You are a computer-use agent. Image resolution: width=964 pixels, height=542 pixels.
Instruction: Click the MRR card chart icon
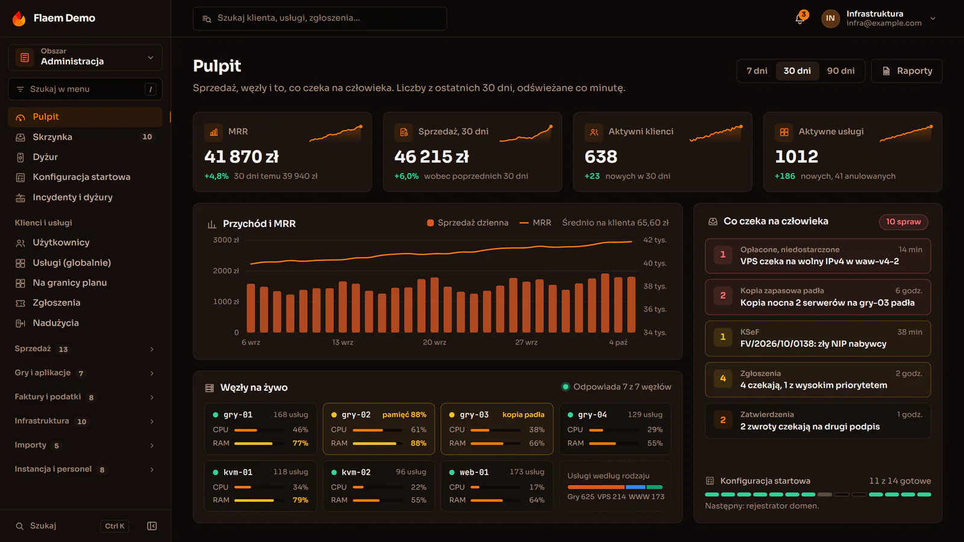pos(214,132)
